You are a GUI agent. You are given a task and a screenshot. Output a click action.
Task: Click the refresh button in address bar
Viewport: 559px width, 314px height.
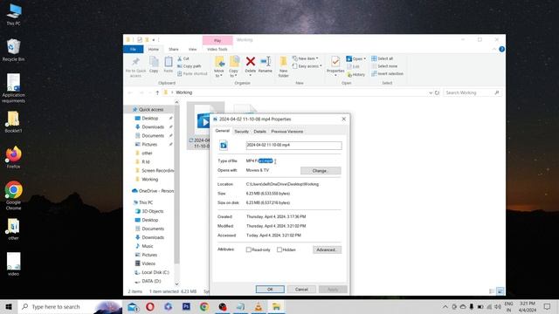click(x=437, y=92)
